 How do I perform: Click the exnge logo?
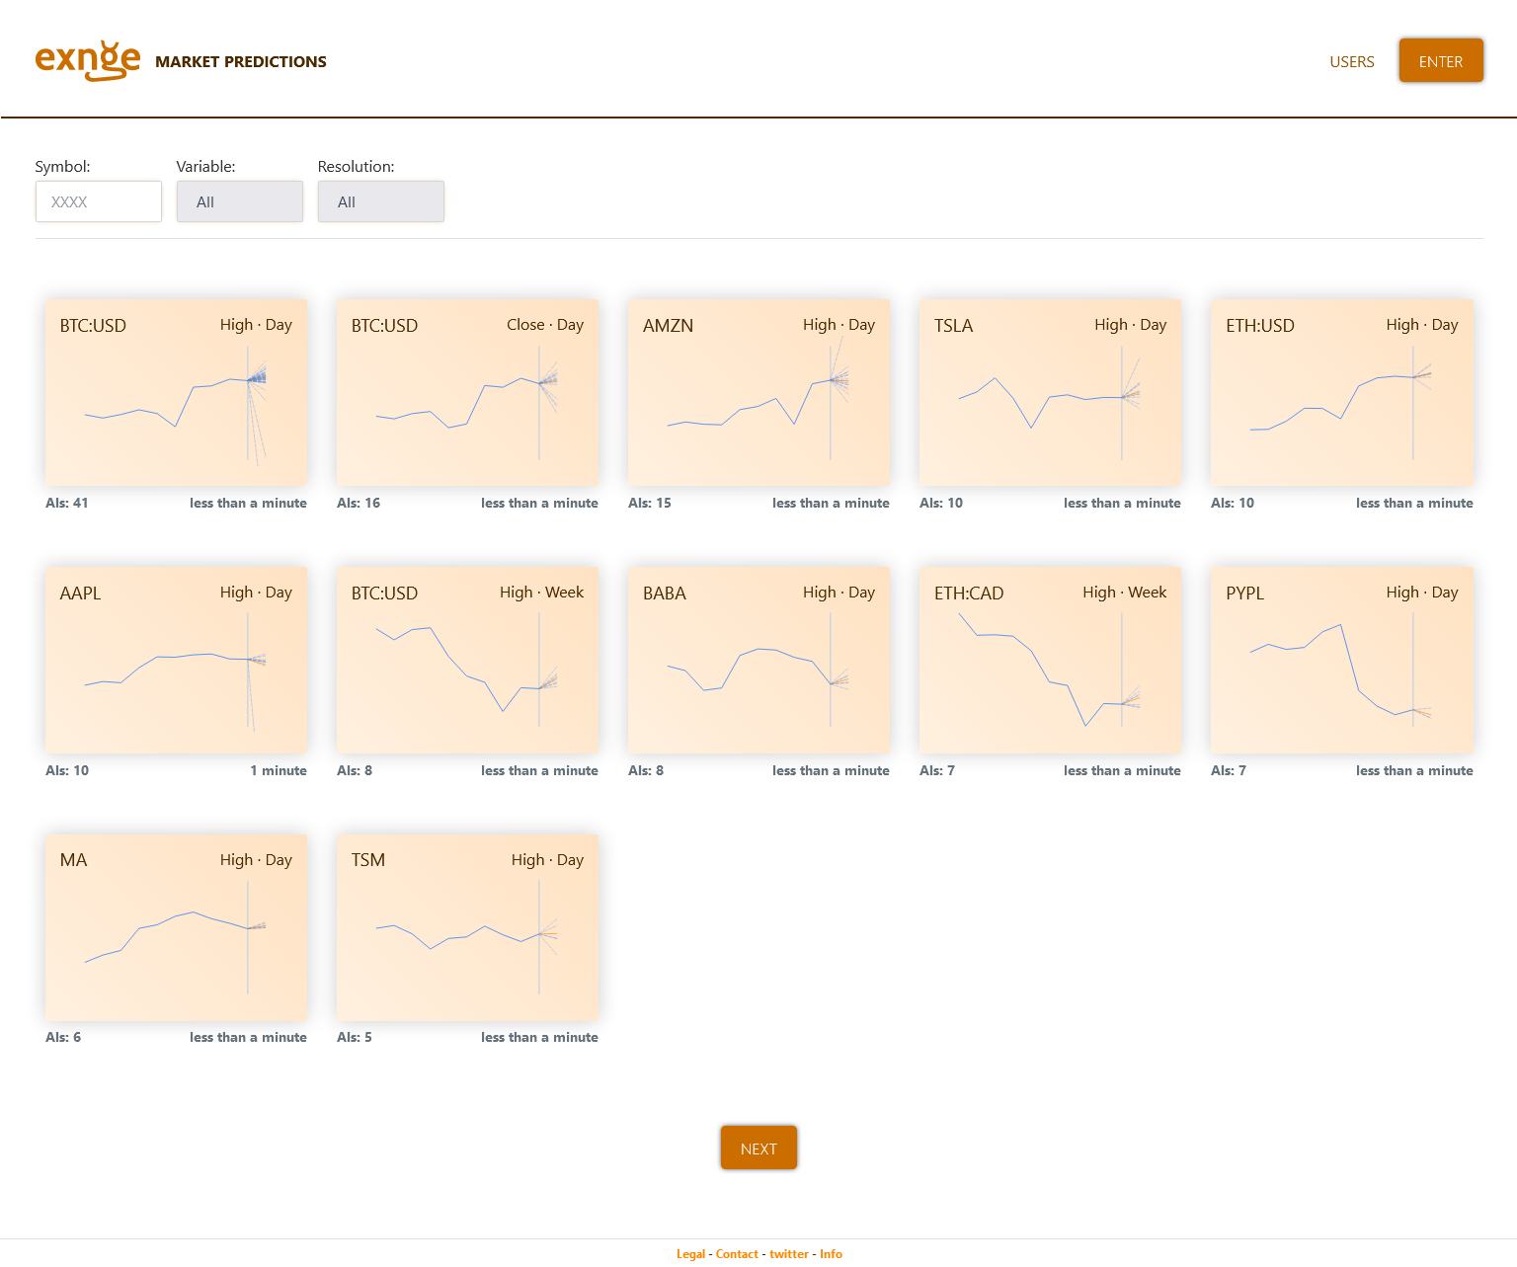point(88,60)
